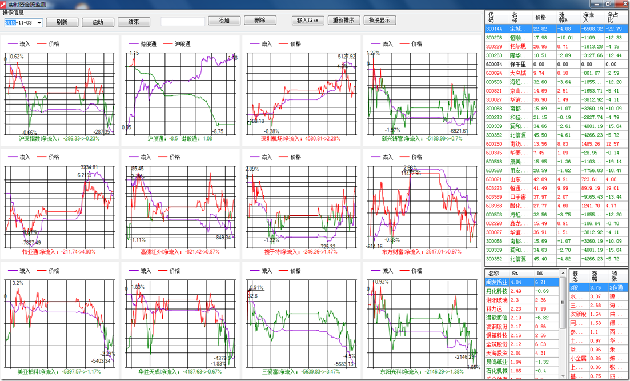
Task: Select stock row 002298
Action: (556, 223)
